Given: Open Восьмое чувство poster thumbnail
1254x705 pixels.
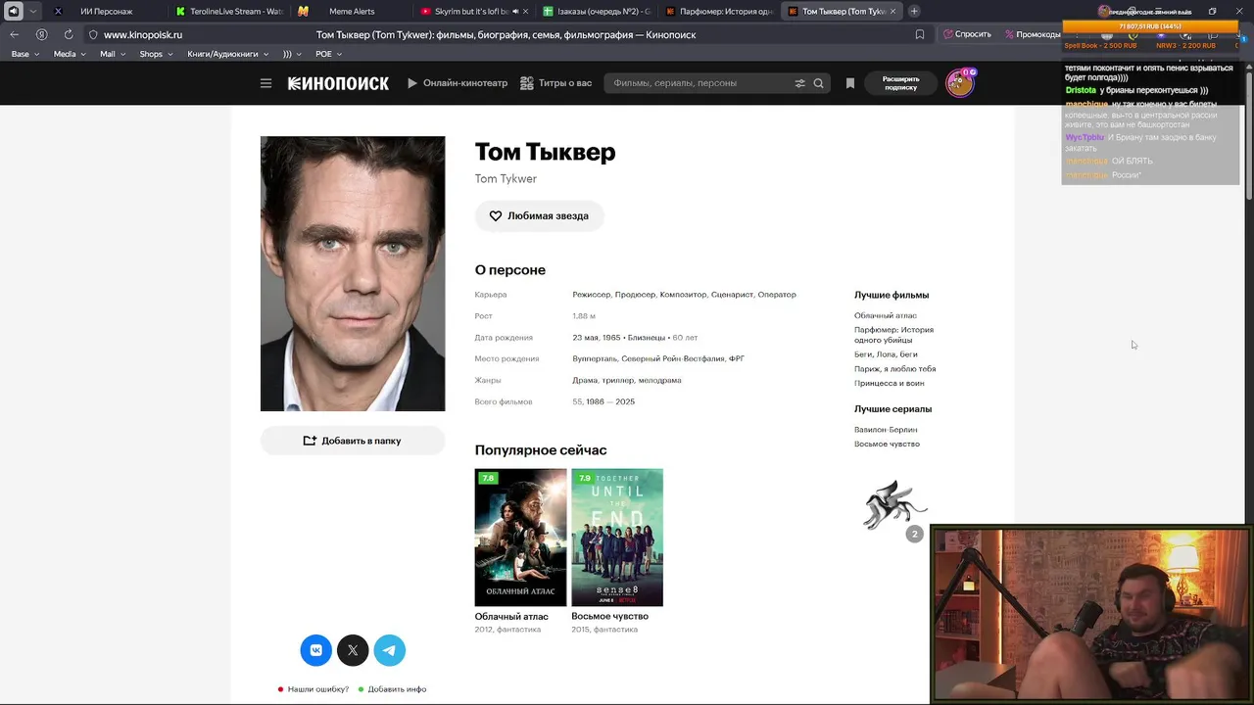Looking at the screenshot, I should pos(617,538).
